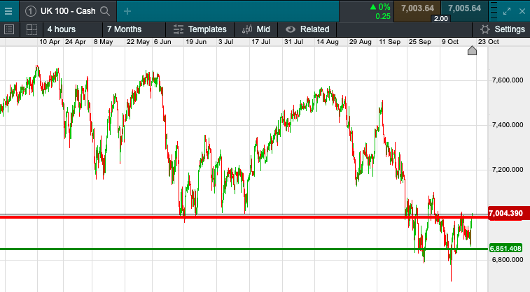The height and width of the screenshot is (292, 530).
Task: Expand the Templates menu
Action: click(200, 29)
